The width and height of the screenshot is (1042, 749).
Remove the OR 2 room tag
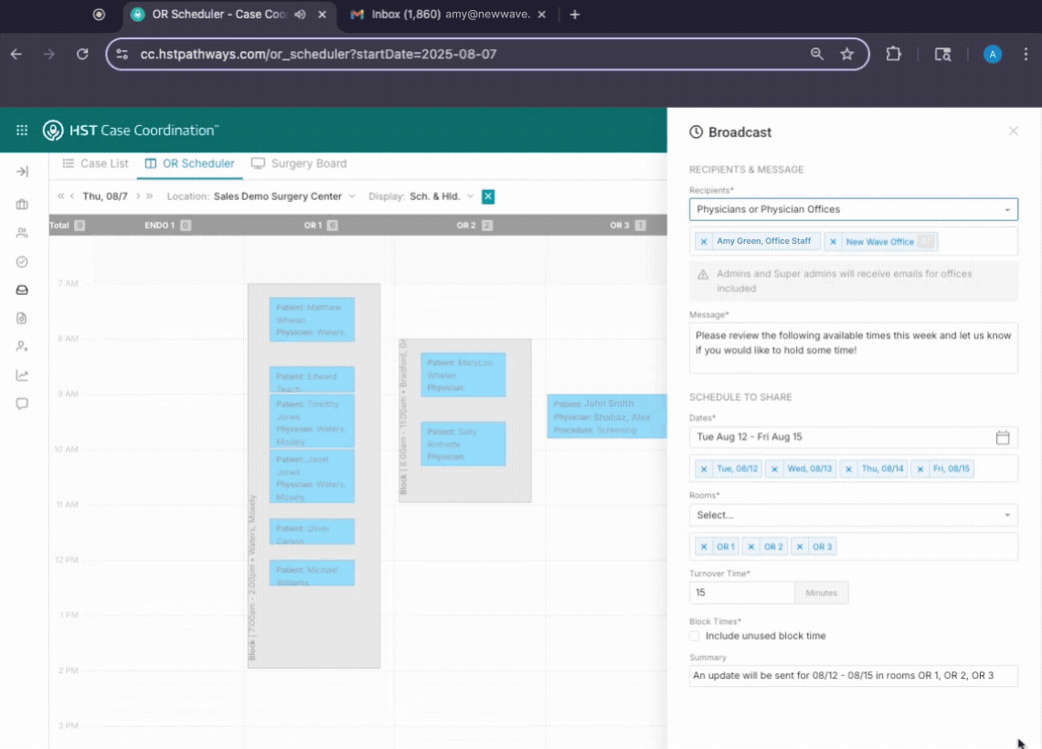point(751,547)
